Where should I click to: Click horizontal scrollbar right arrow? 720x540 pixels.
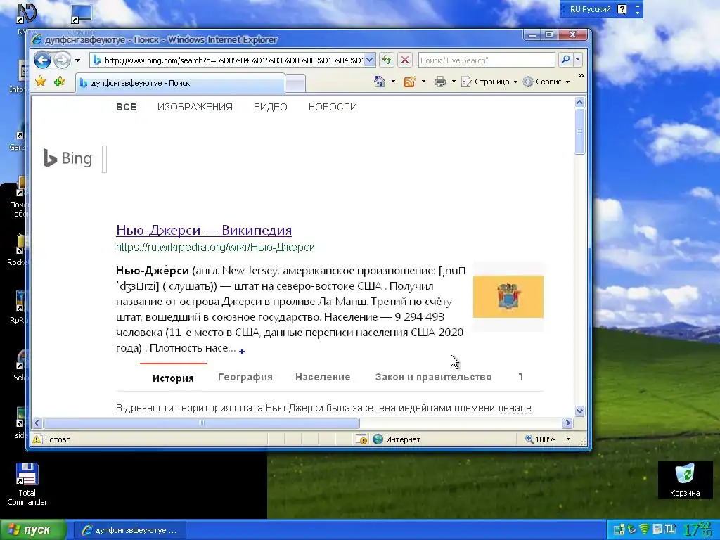[x=567, y=423]
